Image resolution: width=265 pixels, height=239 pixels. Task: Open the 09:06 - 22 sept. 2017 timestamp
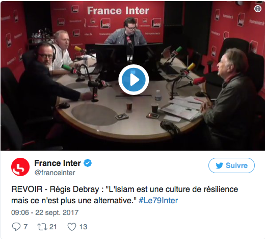(x=45, y=212)
